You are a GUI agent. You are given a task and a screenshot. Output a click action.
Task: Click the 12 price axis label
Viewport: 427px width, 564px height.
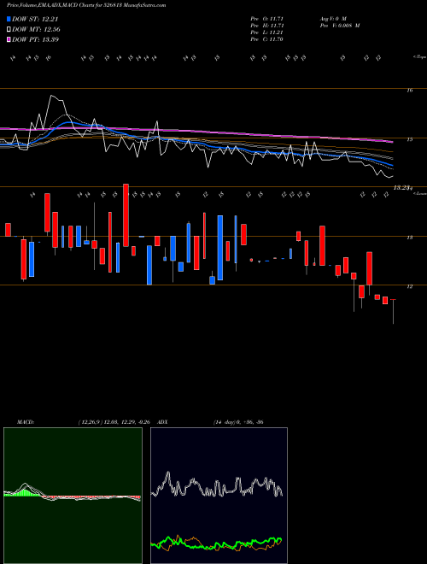pos(409,286)
